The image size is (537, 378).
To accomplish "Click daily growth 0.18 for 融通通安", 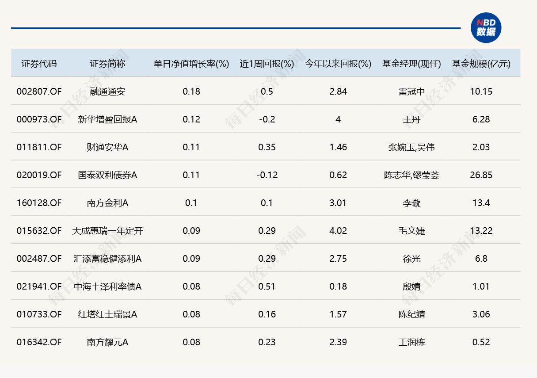I will (x=191, y=92).
